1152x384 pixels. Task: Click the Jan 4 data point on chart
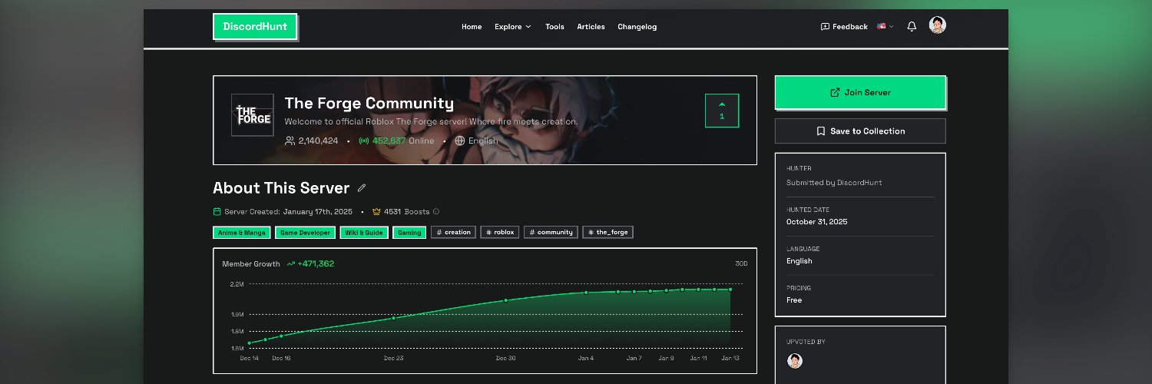pos(586,293)
